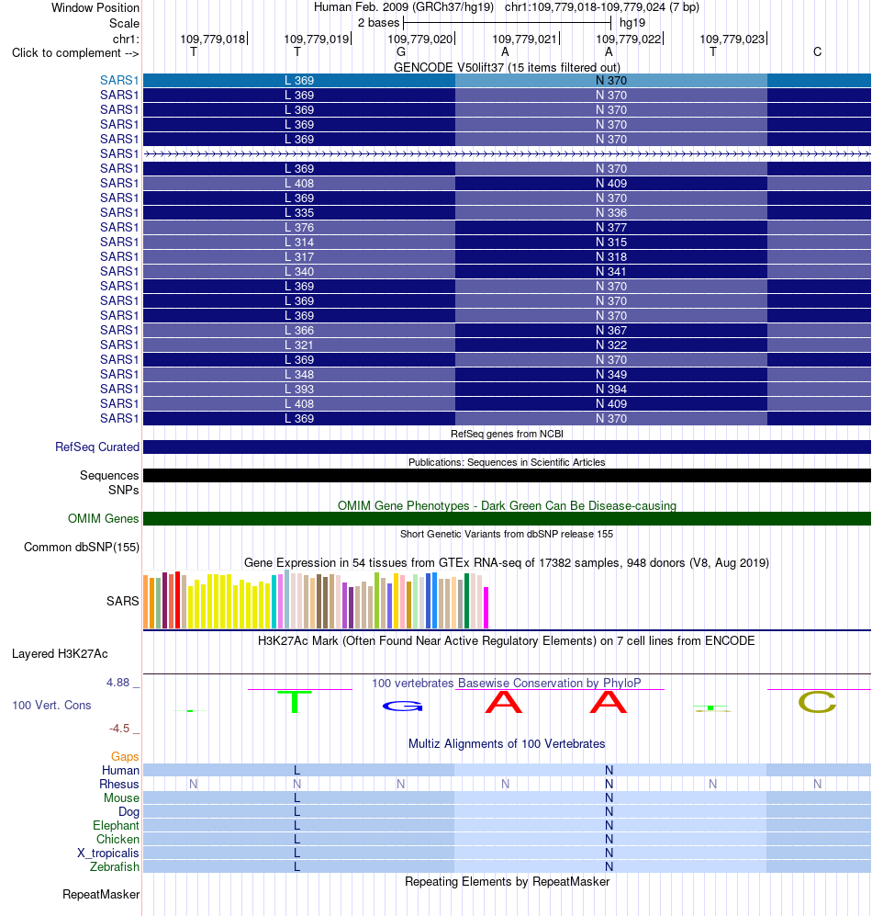Image resolution: width=872 pixels, height=916 pixels.
Task: Click the Rhesus alignment row label
Action: [x=119, y=784]
